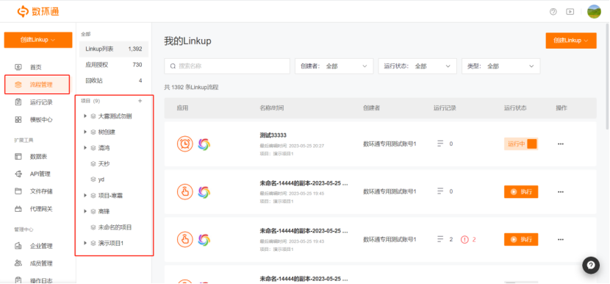Click 共 1392 条Linkup流程 text
This screenshot has width=610, height=284.
click(x=191, y=88)
